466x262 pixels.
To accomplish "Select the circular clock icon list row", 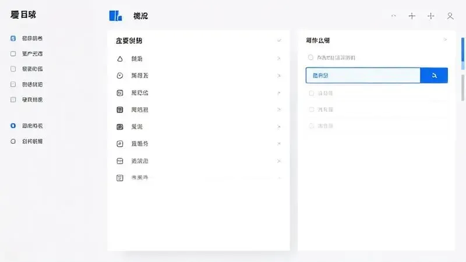I will (x=199, y=76).
